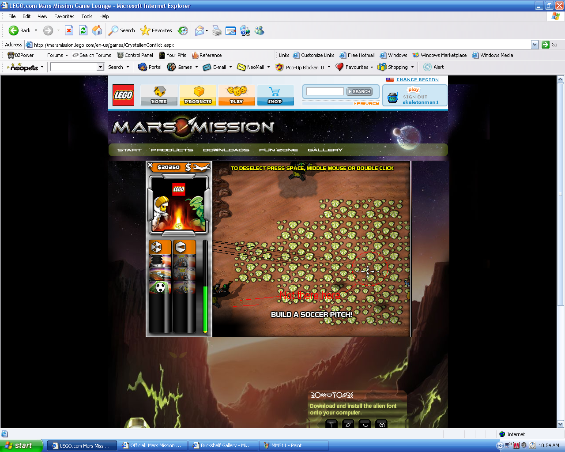Viewport: 565px width, 452px height.
Task: Click the Mail envelope toolbar icon
Action: (x=200, y=30)
